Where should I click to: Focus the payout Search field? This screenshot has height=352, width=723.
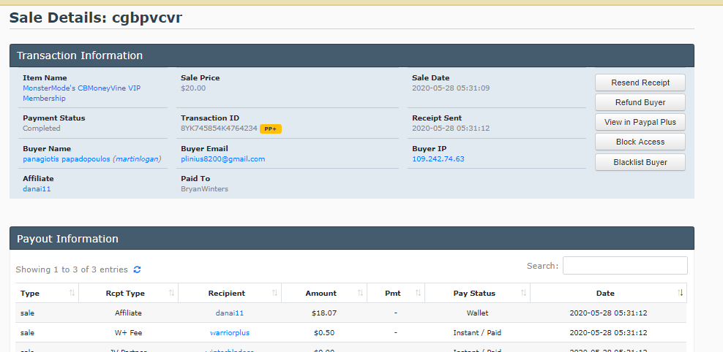625,266
